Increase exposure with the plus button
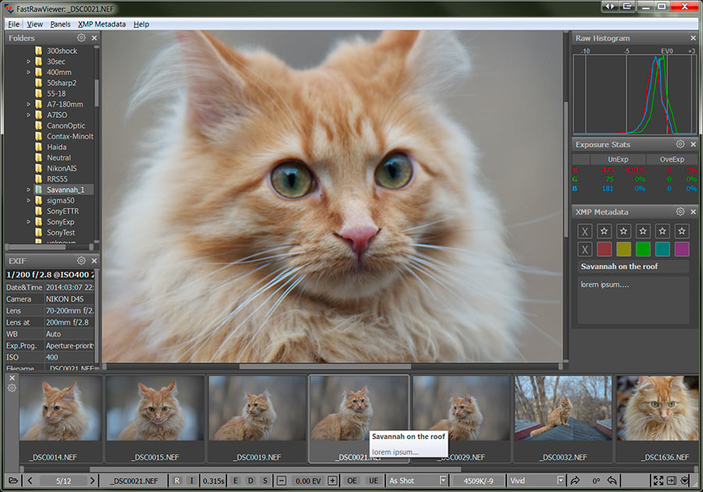This screenshot has height=492, width=703. pyautogui.click(x=332, y=480)
